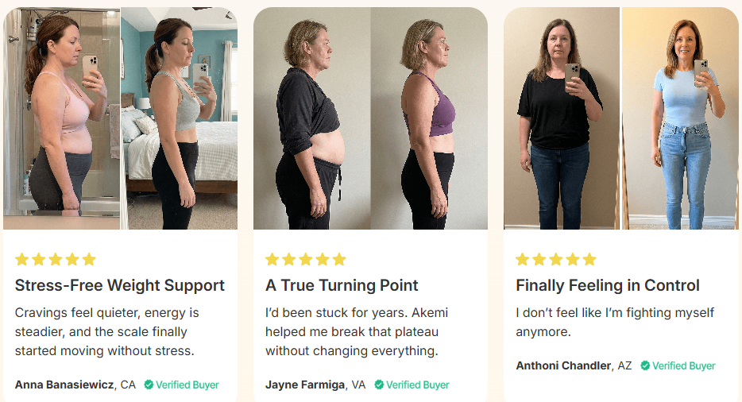
Task: Click the verified badge icon next to Jayne Farmiga
Action: click(379, 385)
